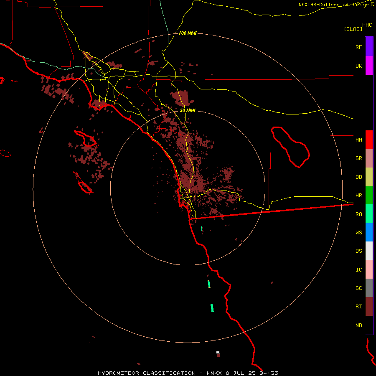Viewport: 376px width, 376px height.
Task: Click the southernmost green rain echo
Action: (x=212, y=307)
